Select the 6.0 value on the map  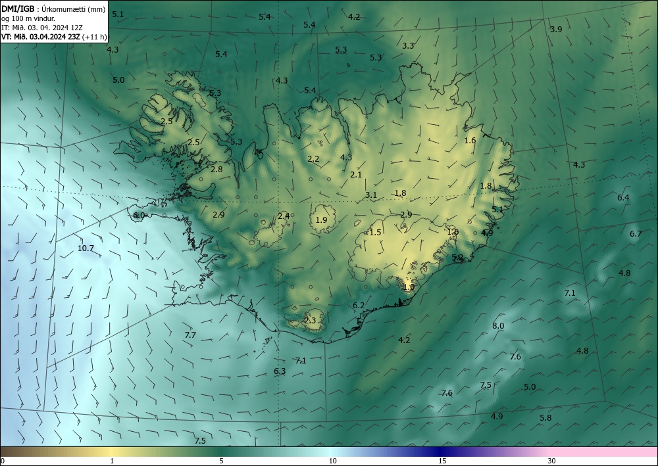[138, 216]
